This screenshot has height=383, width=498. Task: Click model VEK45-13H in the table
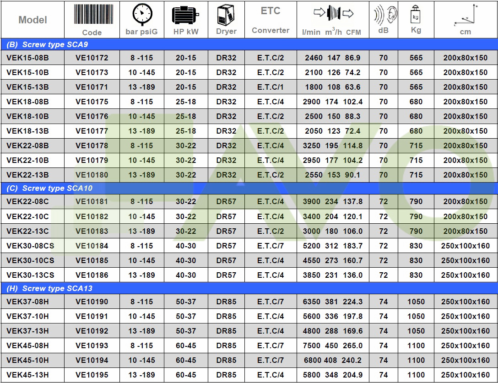tap(27, 375)
